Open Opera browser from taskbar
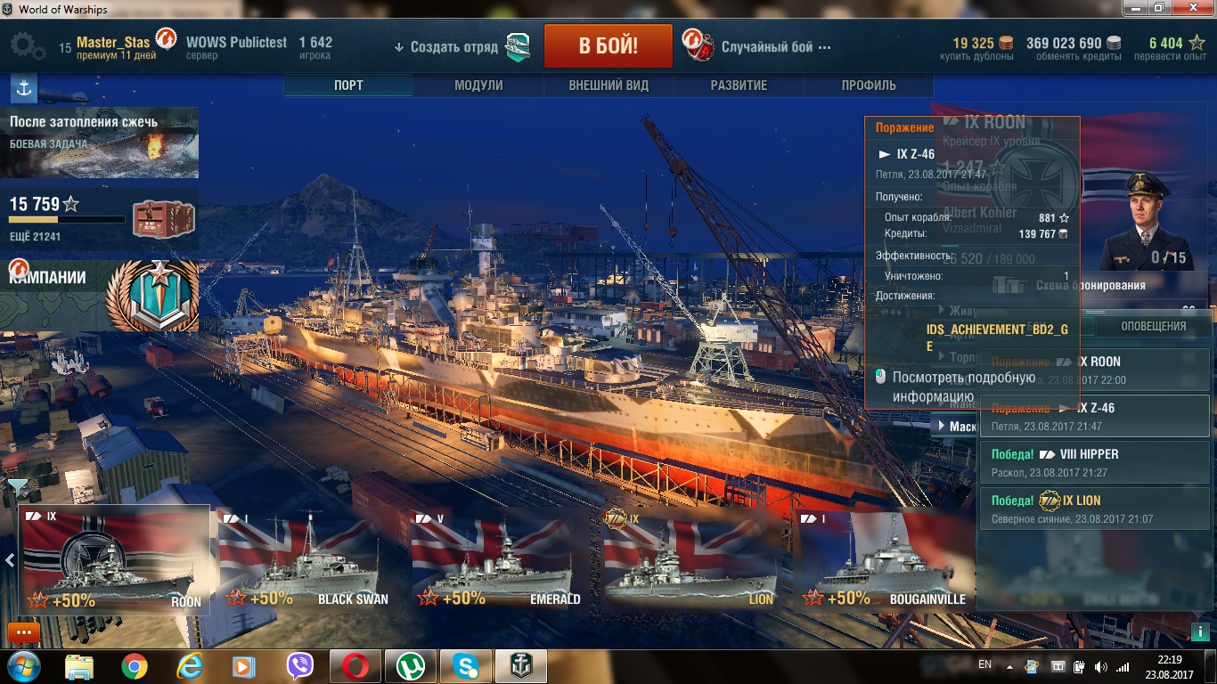The height and width of the screenshot is (684, 1217). [x=355, y=666]
